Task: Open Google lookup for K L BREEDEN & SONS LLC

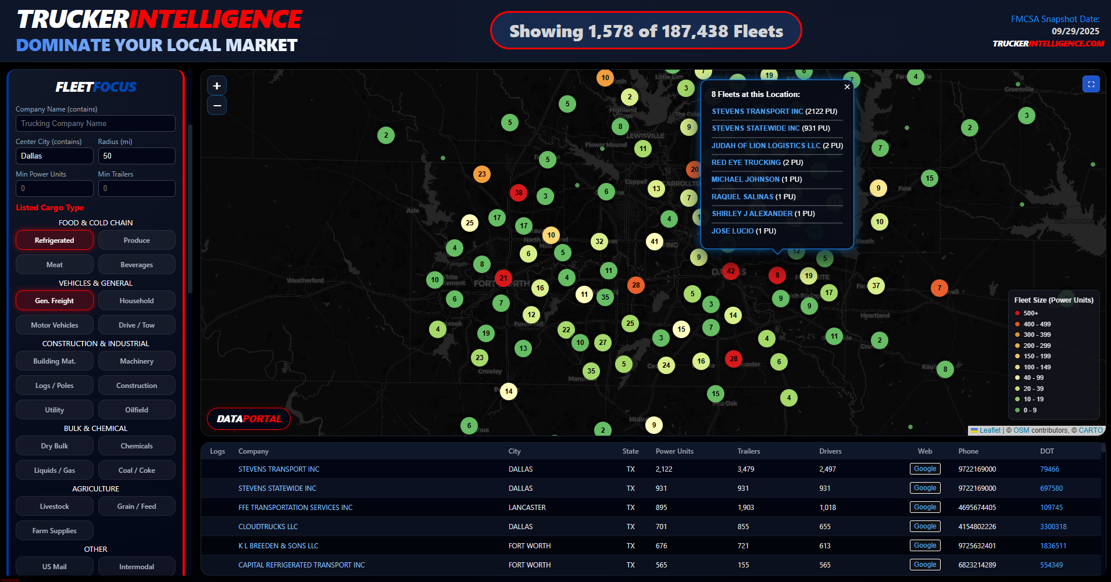Action: tap(924, 545)
